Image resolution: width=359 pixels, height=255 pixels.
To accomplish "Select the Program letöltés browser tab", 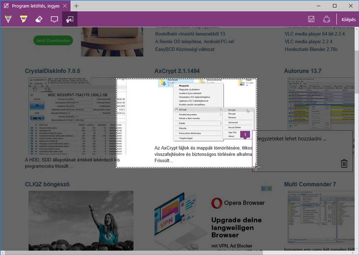I will click(32, 6).
